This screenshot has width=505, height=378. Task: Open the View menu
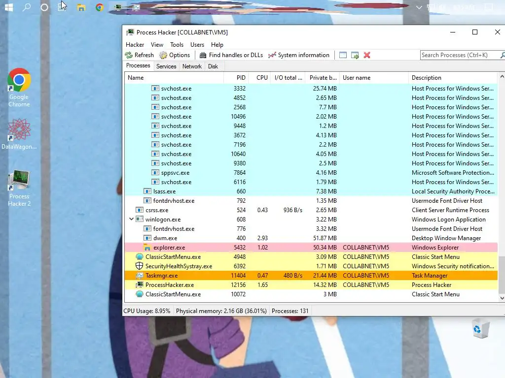[x=157, y=45]
